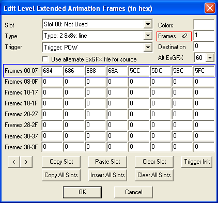This screenshot has width=218, height=203.
Task: Go to the next slot with the right arrow
Action: point(26,162)
